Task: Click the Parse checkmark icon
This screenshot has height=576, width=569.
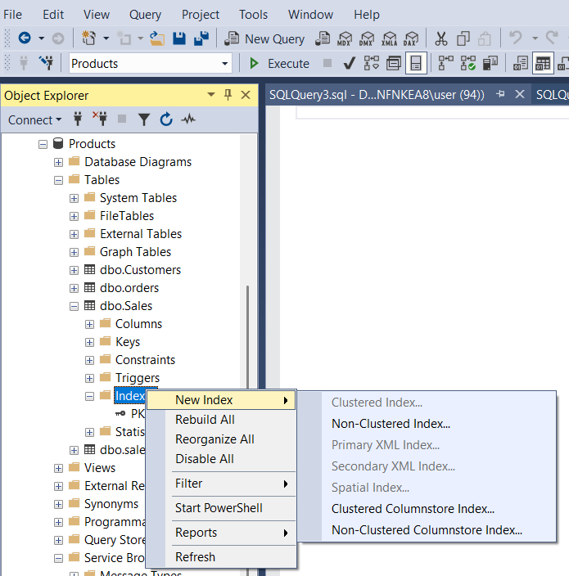Action: coord(350,64)
